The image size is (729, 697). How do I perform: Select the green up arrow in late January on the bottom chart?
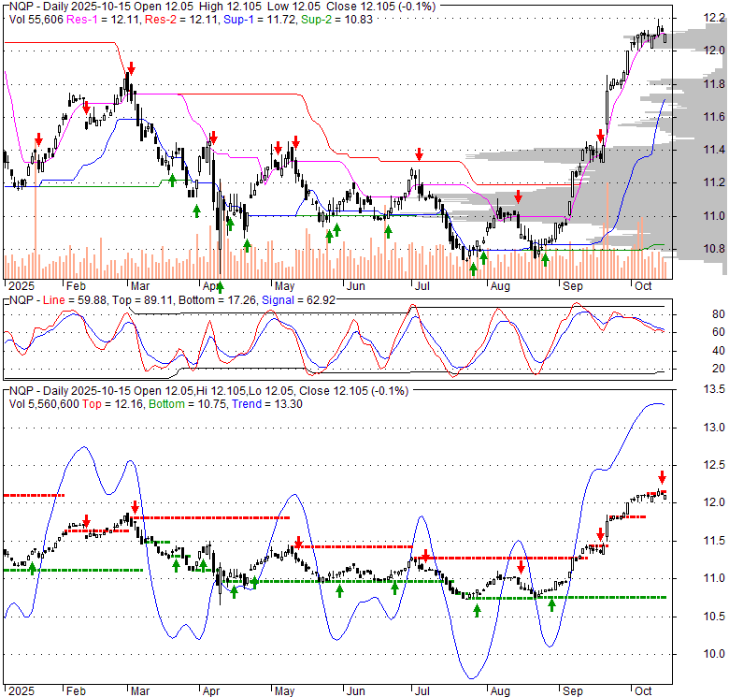click(33, 567)
